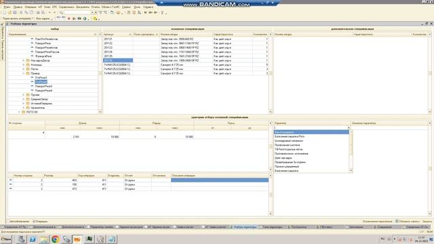Click the Help question mark toolbar icon

163,12
